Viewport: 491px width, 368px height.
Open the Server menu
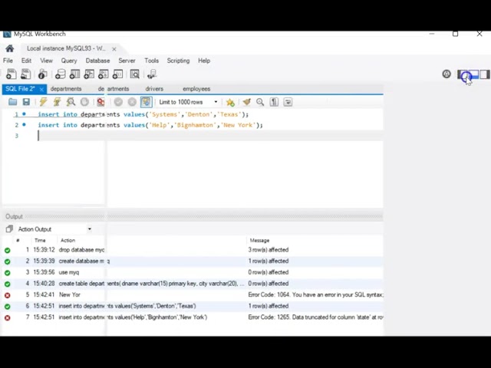[127, 61]
